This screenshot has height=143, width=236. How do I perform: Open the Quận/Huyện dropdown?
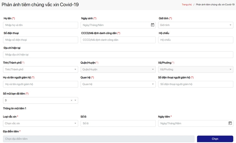tap(118, 69)
